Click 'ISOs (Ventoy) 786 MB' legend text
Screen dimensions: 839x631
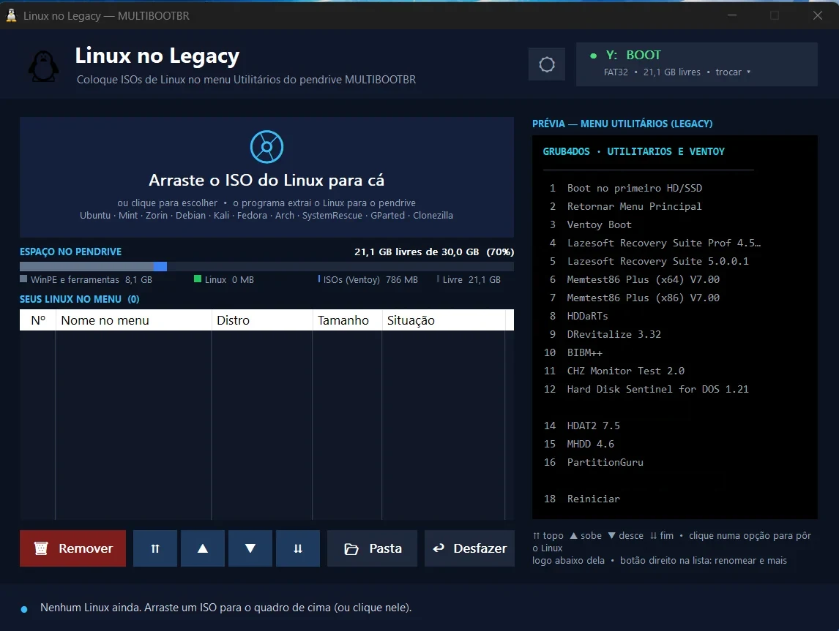[370, 279]
